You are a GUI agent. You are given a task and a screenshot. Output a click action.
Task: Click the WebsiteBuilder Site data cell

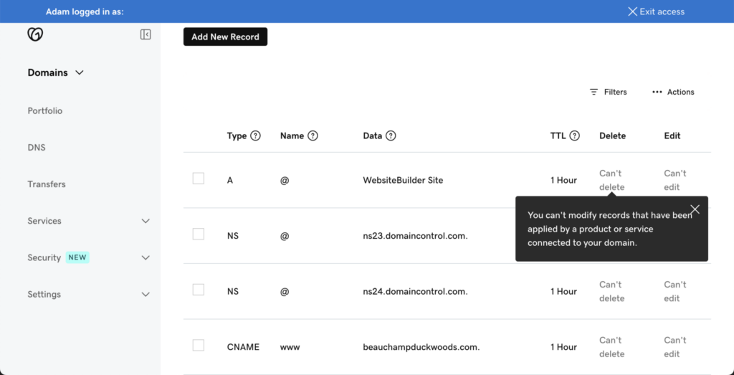pos(403,180)
